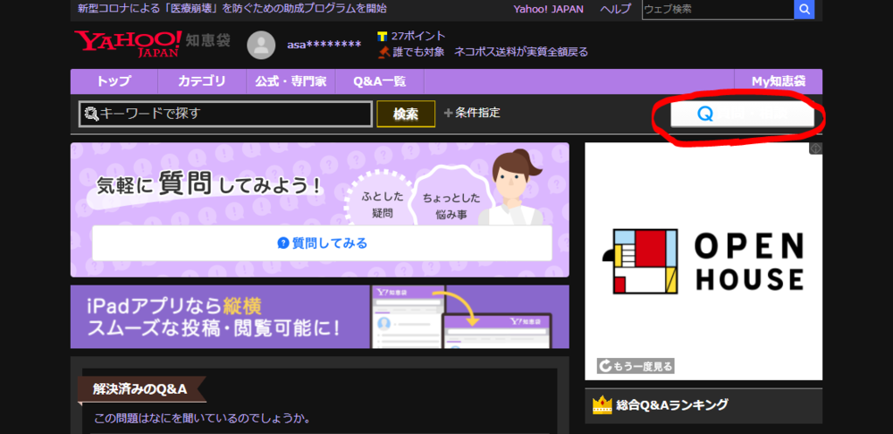Screen dimensions: 893x434
Task: Open the カテゴリ tab
Action: [x=201, y=81]
